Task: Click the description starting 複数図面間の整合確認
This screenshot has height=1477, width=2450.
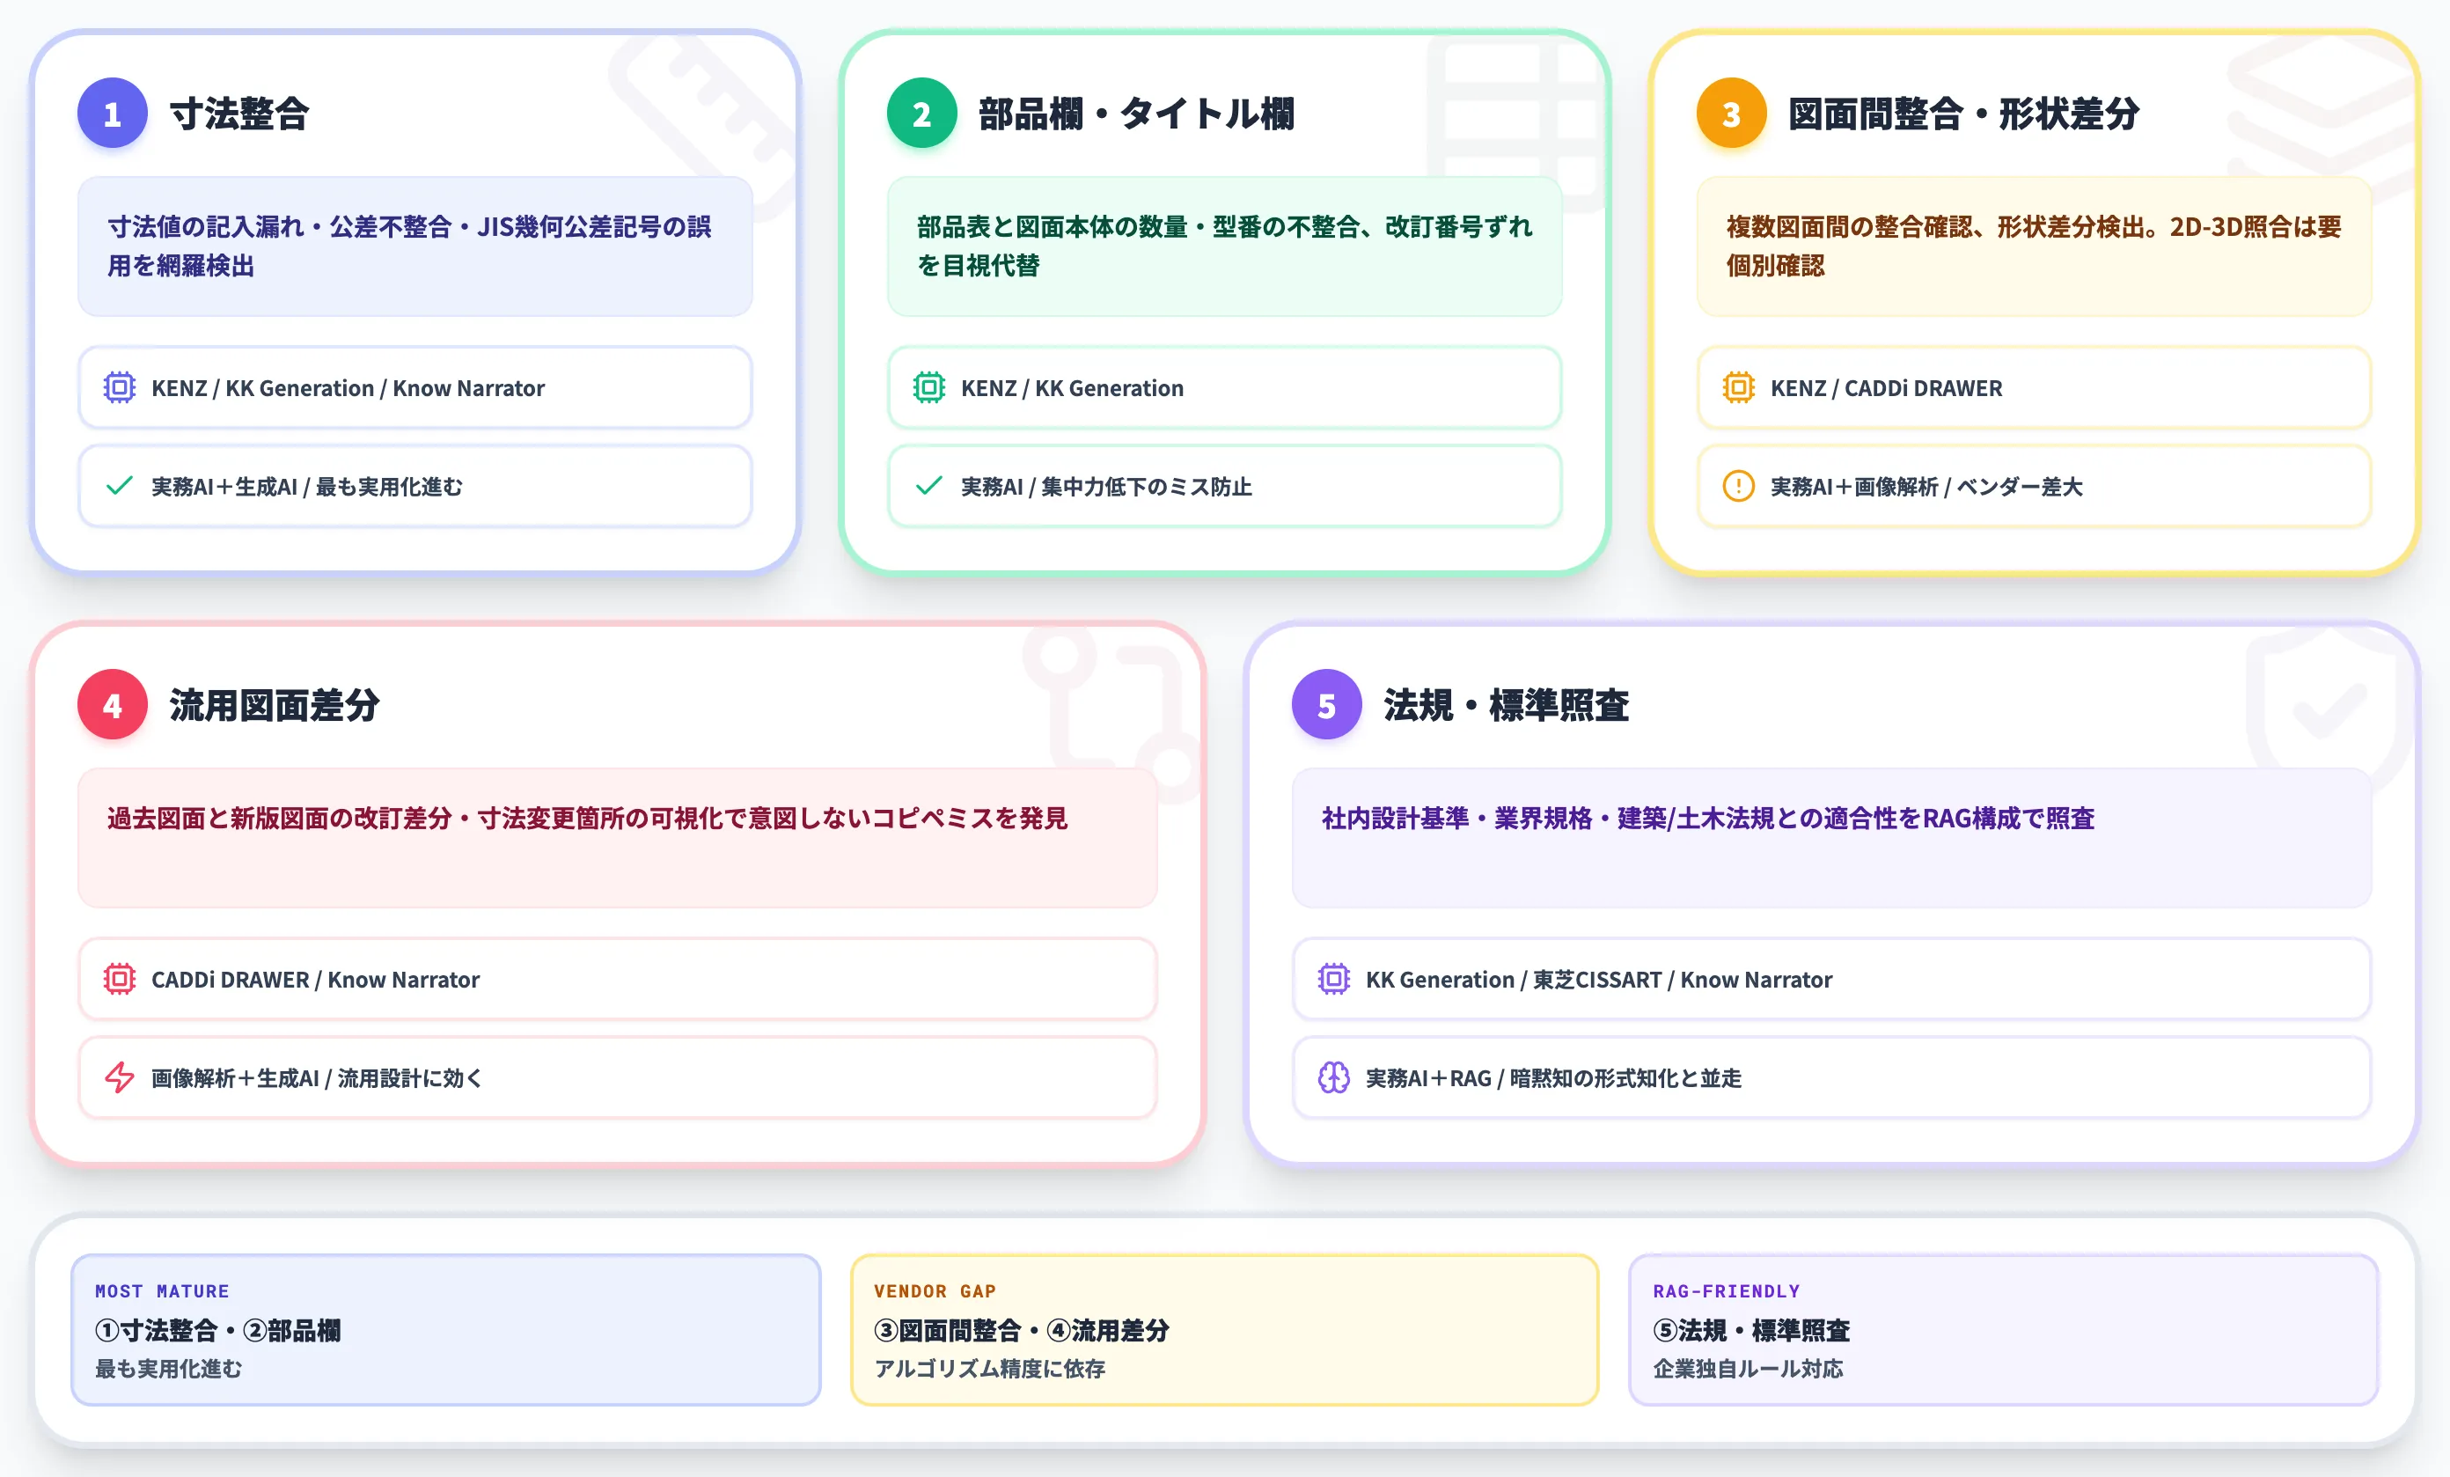Action: [x=2035, y=246]
